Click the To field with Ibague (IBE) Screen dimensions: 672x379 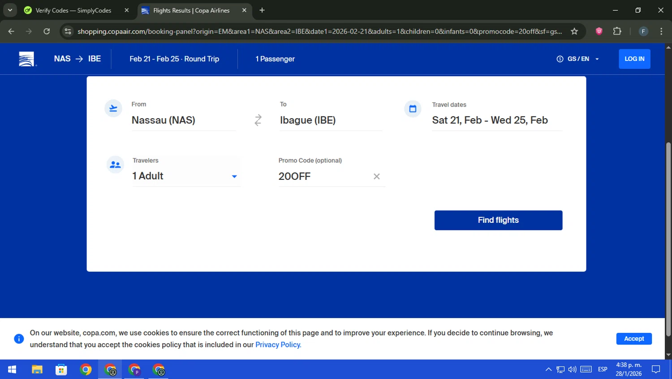point(331,120)
